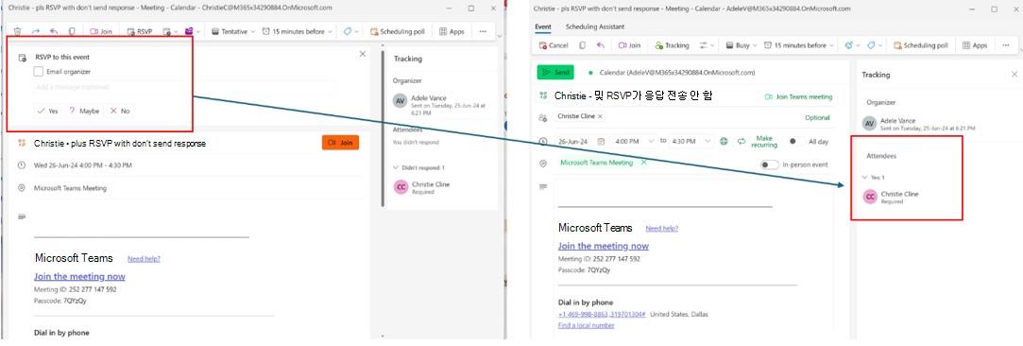Respond Maybe to the event
This screenshot has height=346, width=1023.
[84, 111]
